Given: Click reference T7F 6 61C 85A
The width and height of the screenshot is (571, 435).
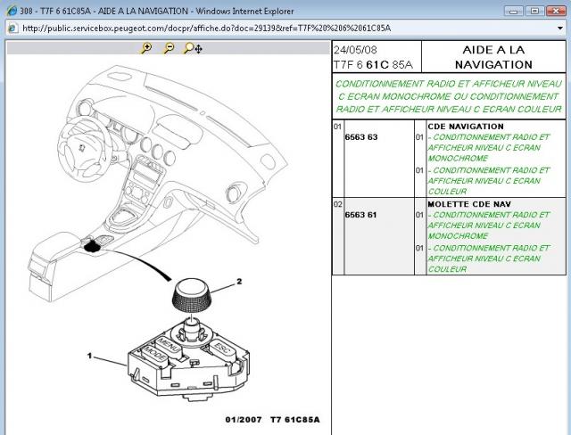Looking at the screenshot, I should pyautogui.click(x=373, y=65).
